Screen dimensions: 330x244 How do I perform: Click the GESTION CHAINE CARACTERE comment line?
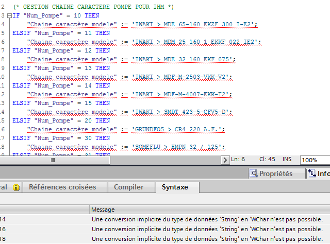(x=93, y=7)
